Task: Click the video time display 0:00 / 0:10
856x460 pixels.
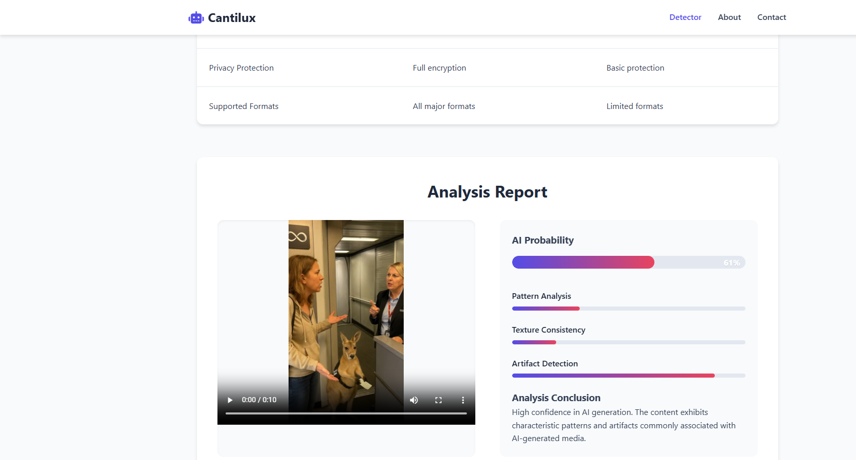Action: [x=259, y=400]
